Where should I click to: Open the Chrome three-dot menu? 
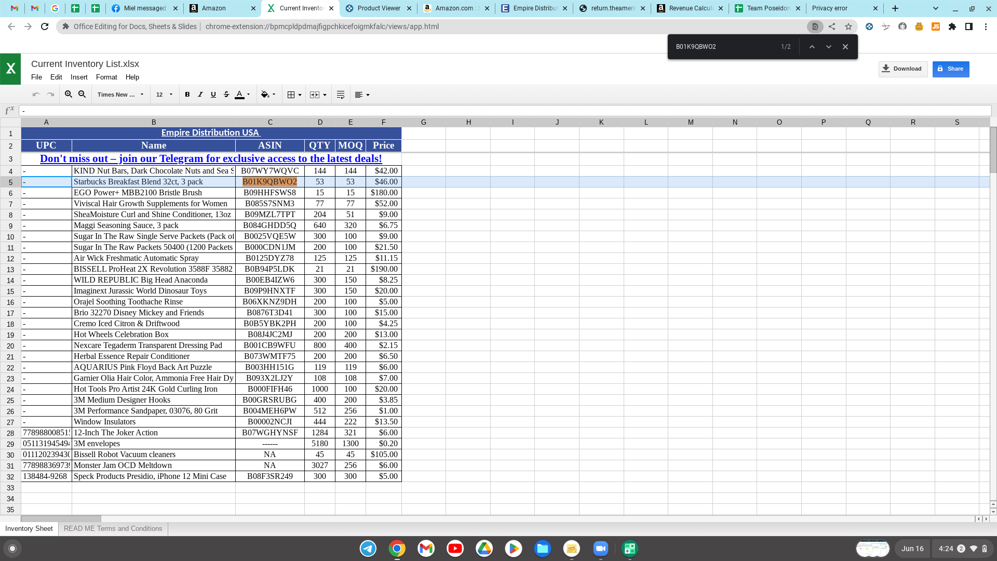pyautogui.click(x=986, y=26)
